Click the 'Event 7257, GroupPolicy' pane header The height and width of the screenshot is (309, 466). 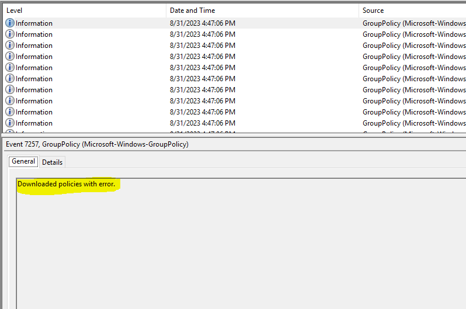[x=97, y=144]
